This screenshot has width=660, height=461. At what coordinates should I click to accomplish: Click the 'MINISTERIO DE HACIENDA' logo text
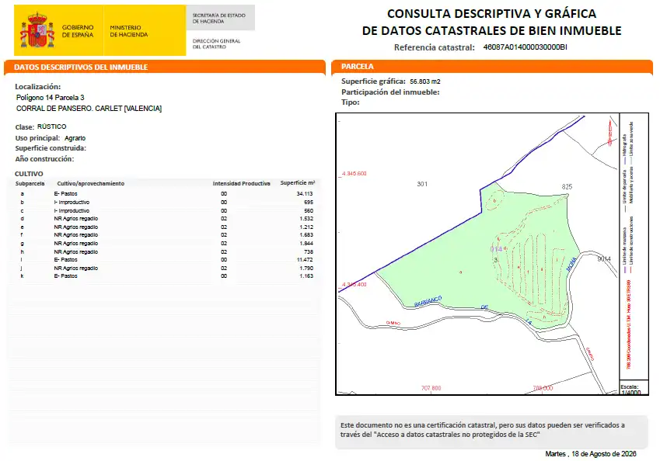click(x=129, y=31)
